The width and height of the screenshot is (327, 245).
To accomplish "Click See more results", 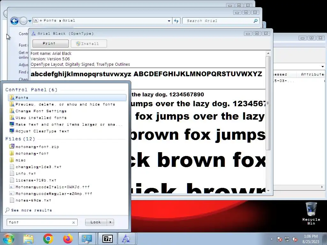I will [29, 210].
